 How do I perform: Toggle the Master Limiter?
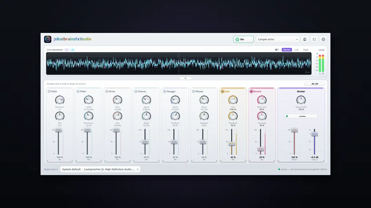point(301,116)
